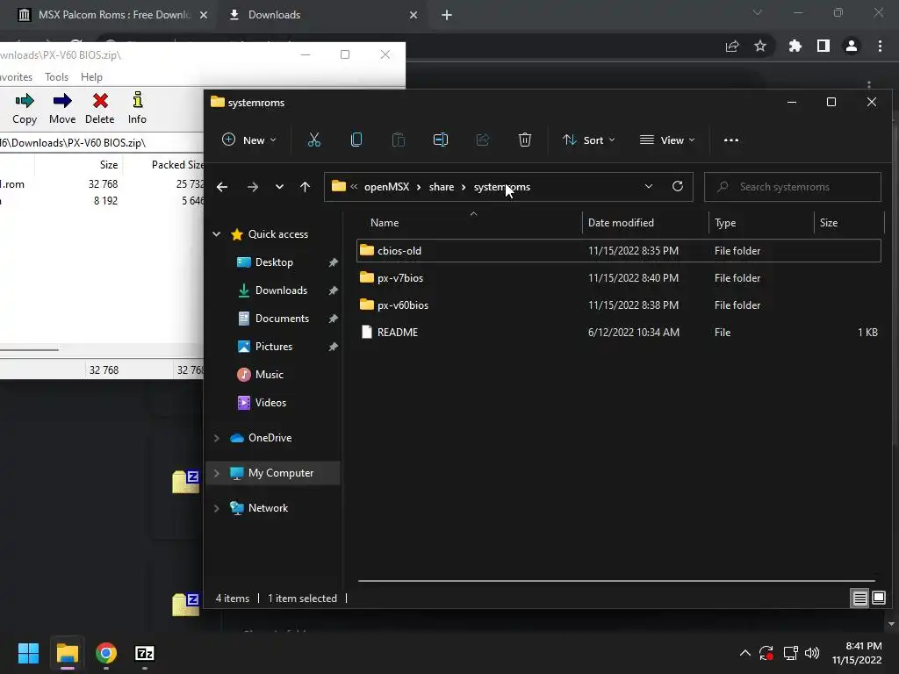
Task: Select the cbios-old folder
Action: (618, 250)
